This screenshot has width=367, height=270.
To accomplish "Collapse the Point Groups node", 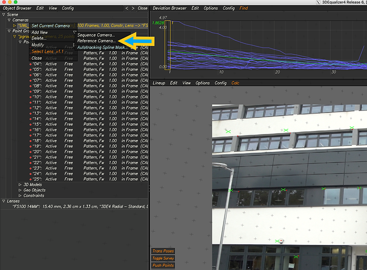I will (x=9, y=31).
